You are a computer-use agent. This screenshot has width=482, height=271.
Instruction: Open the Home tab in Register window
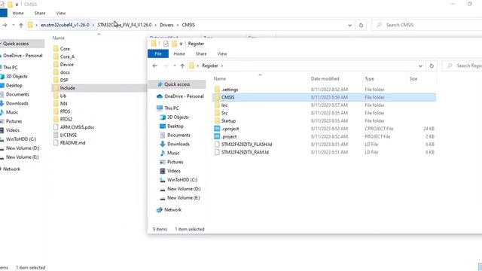tap(179, 53)
